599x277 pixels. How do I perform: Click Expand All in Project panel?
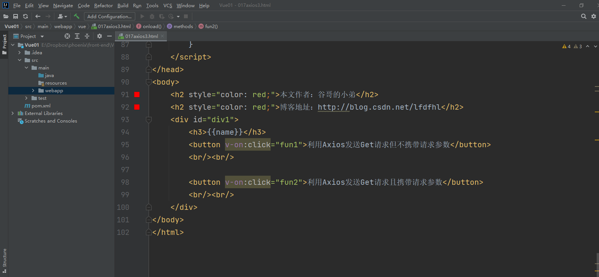tap(77, 36)
